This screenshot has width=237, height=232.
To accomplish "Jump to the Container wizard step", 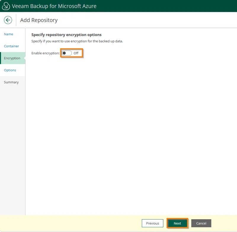I will click(x=11, y=46).
